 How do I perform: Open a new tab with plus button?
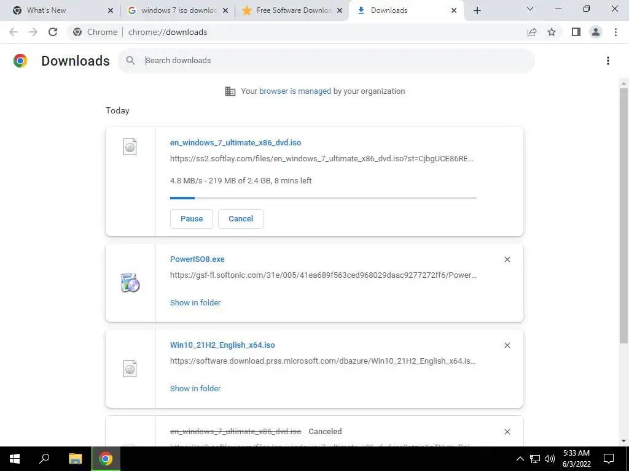[x=477, y=10]
